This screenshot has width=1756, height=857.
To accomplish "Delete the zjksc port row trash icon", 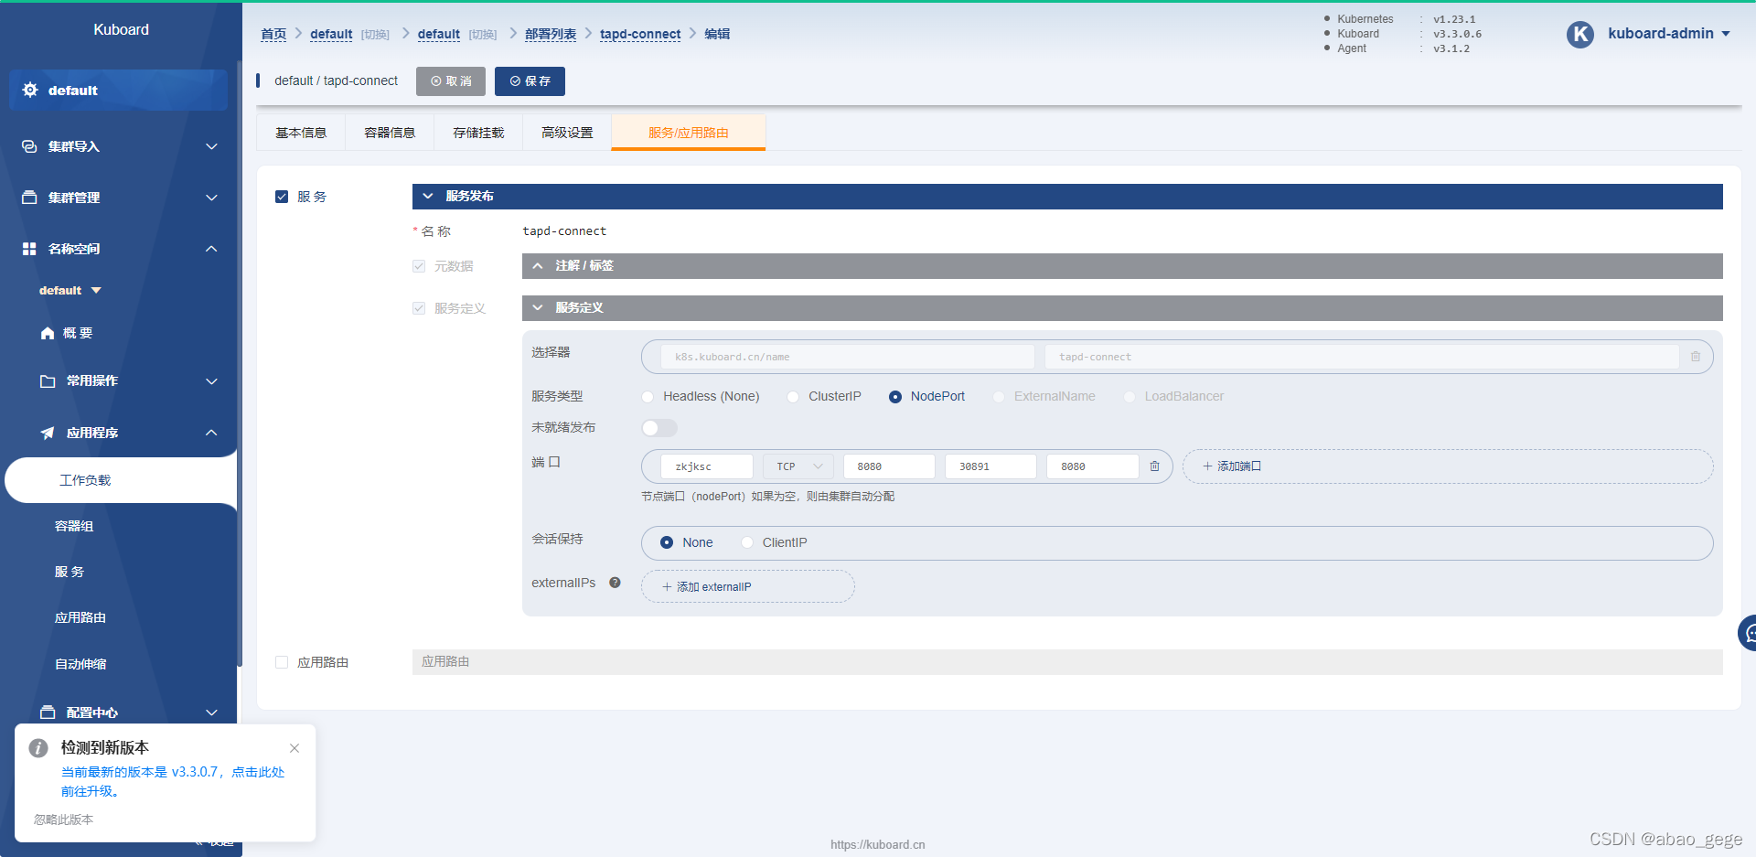I will (1154, 466).
